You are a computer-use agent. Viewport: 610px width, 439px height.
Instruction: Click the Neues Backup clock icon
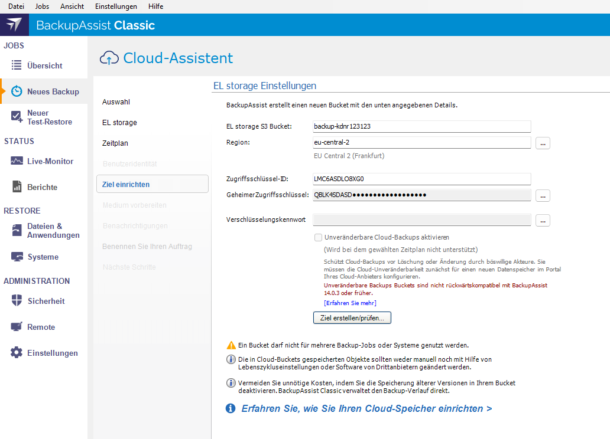[17, 91]
